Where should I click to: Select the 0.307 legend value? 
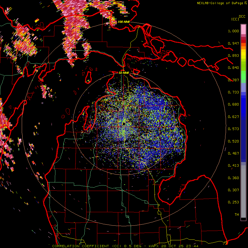pyautogui.click(x=233, y=190)
